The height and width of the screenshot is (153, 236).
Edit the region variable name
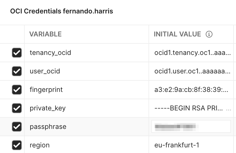pyautogui.click(x=40, y=145)
